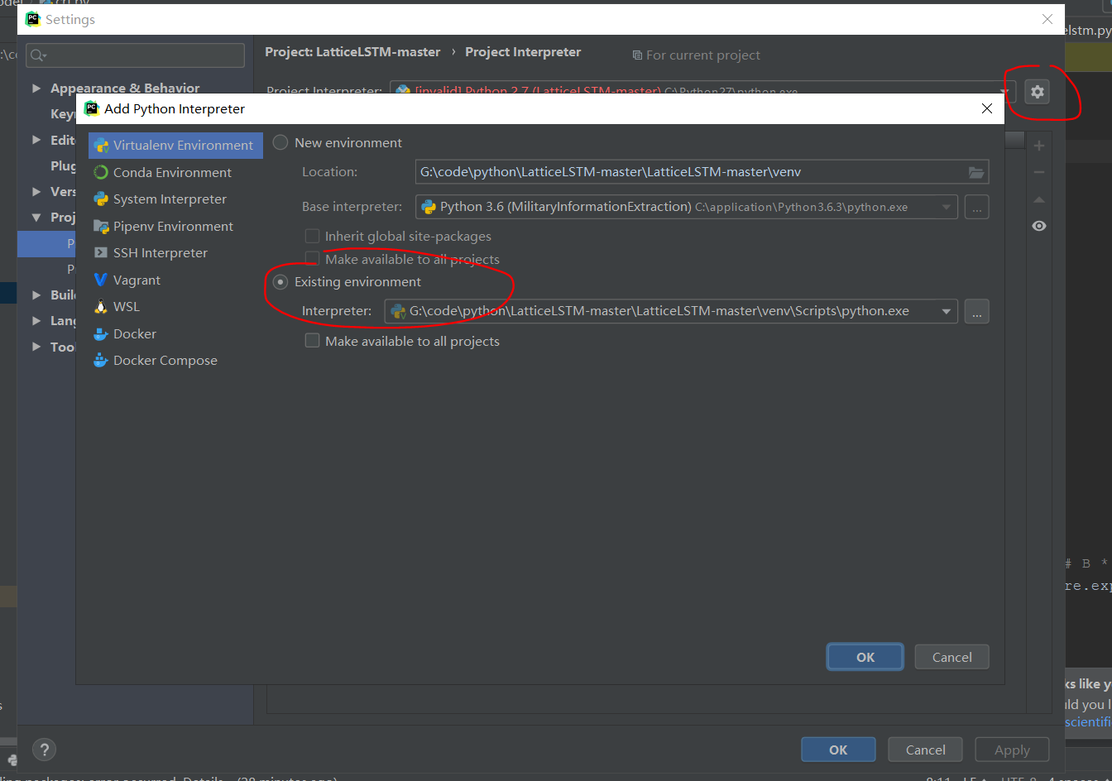Click Cancel in the Settings window
This screenshot has width=1112, height=781.
925,750
